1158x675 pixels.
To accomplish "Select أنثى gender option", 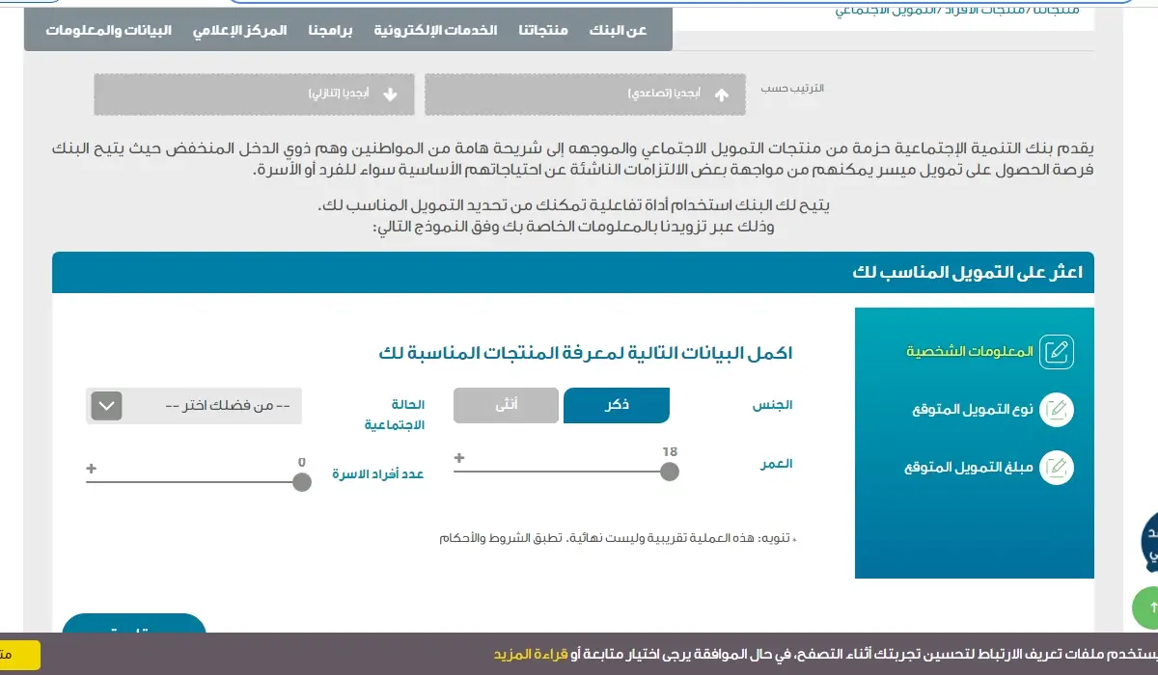I will tap(507, 405).
